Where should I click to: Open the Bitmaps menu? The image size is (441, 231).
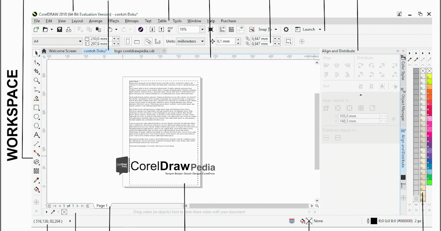[132, 21]
